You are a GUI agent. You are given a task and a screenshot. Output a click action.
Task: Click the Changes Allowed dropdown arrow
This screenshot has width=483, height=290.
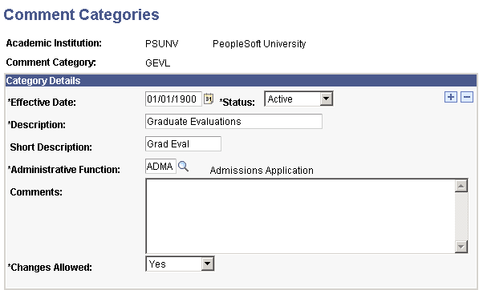pyautogui.click(x=208, y=264)
